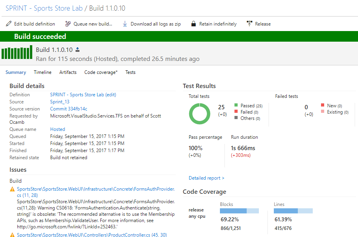Click the pink Existing failed tests swatch
358x237 pixels.
[323, 111]
